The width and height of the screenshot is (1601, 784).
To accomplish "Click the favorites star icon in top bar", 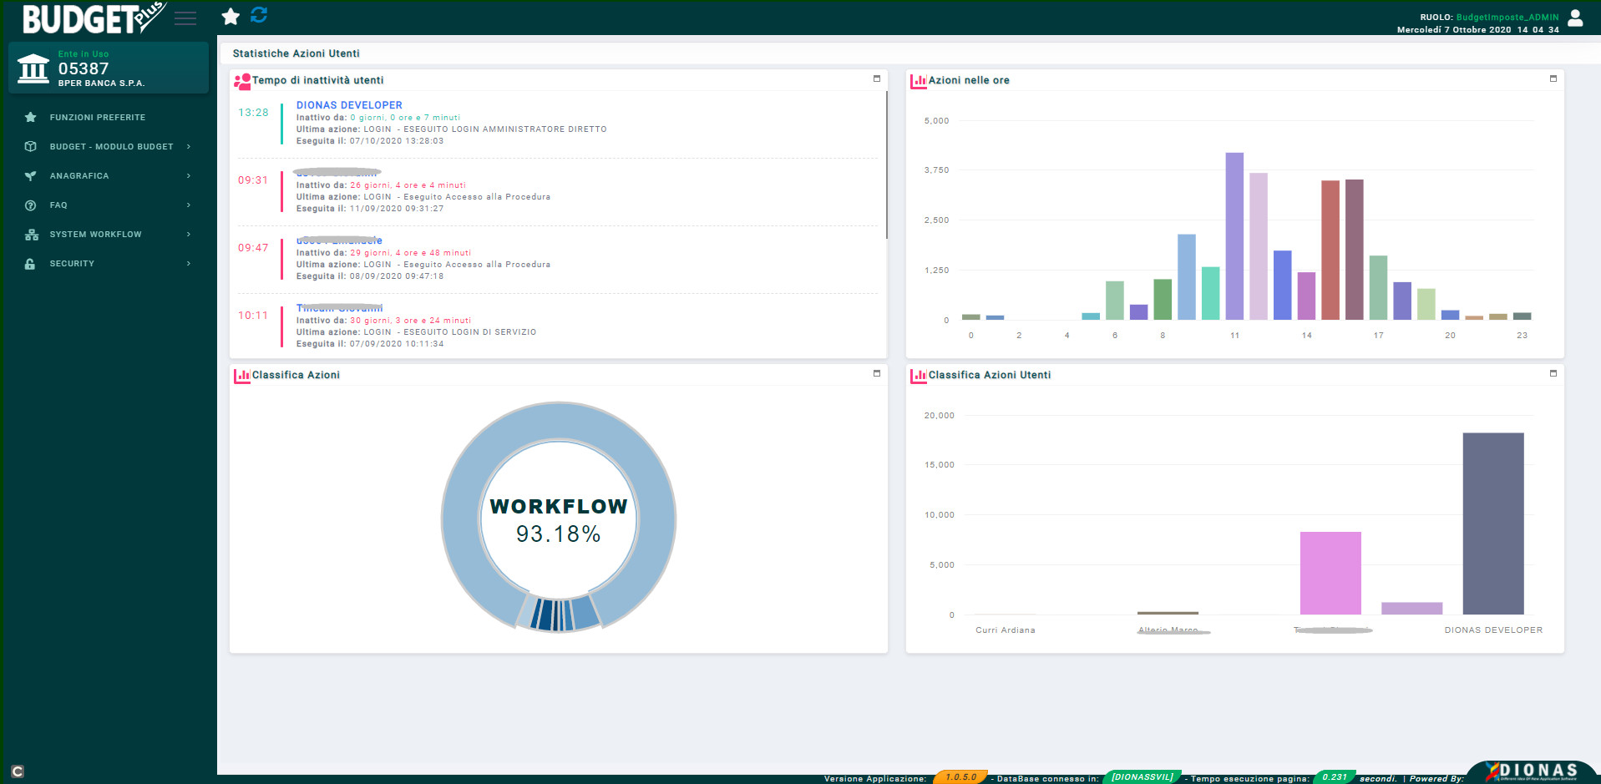I will 231,16.
